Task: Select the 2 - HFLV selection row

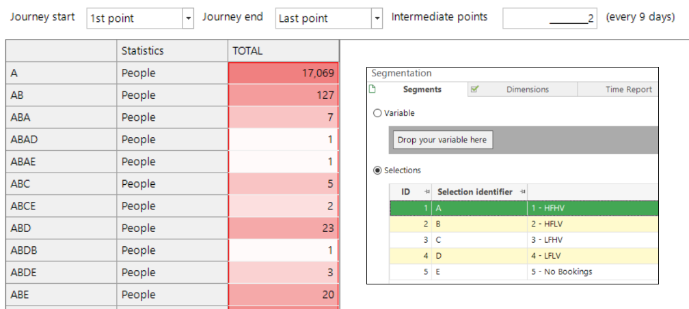Action: pos(524,224)
